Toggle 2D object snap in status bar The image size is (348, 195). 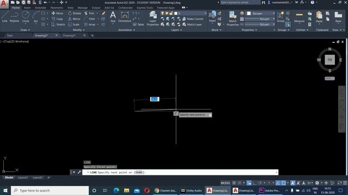point(283,183)
